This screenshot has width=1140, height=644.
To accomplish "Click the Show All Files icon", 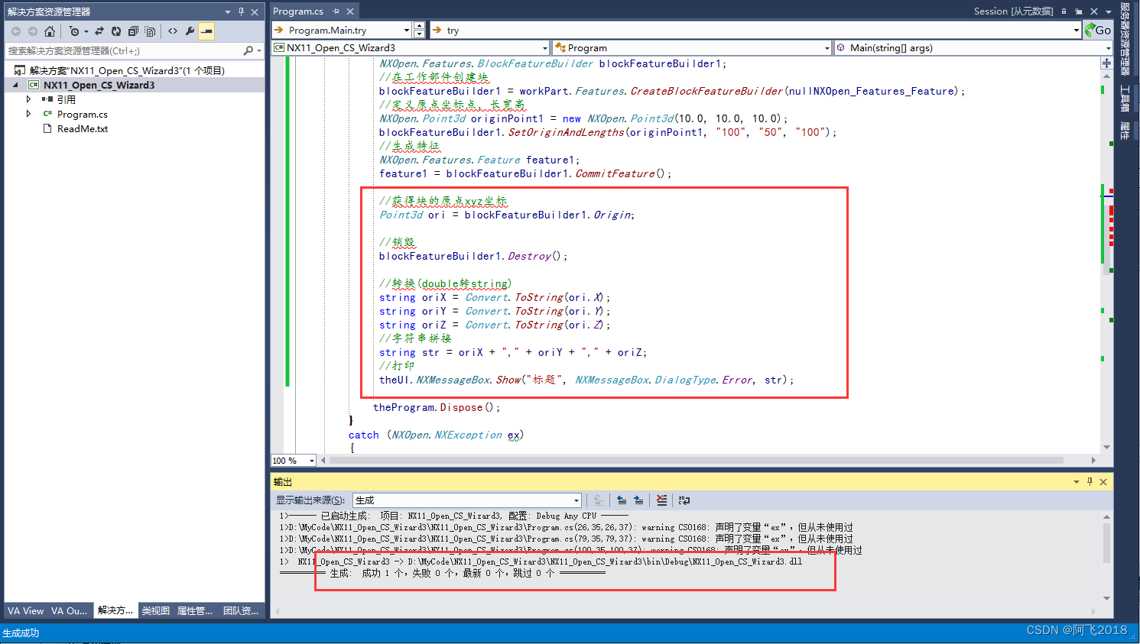I will [x=150, y=31].
